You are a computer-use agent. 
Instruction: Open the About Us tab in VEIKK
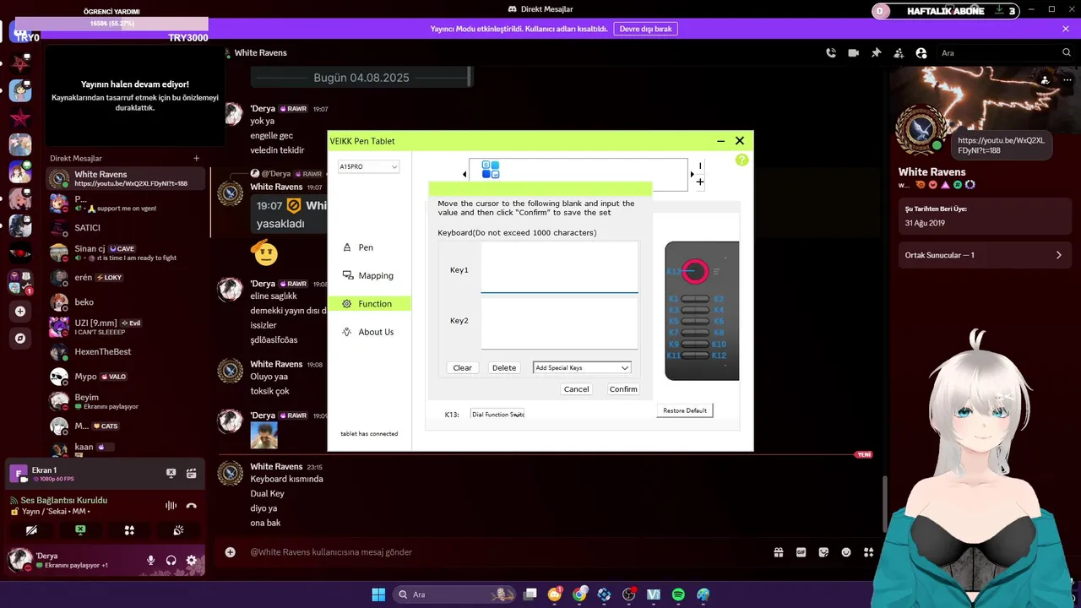click(370, 332)
